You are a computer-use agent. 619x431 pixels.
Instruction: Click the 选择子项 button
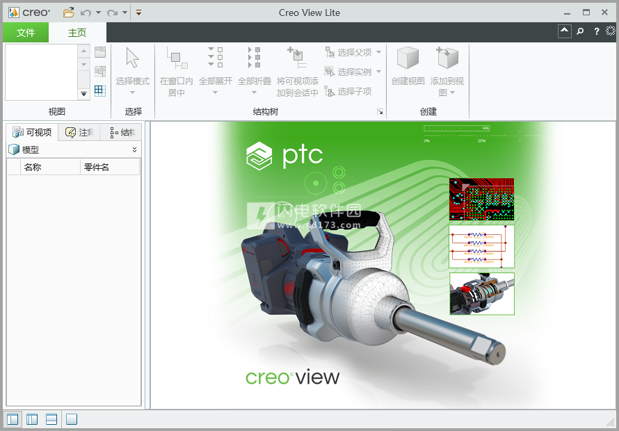click(348, 91)
